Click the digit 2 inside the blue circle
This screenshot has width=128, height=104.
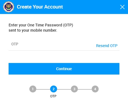[53, 89]
